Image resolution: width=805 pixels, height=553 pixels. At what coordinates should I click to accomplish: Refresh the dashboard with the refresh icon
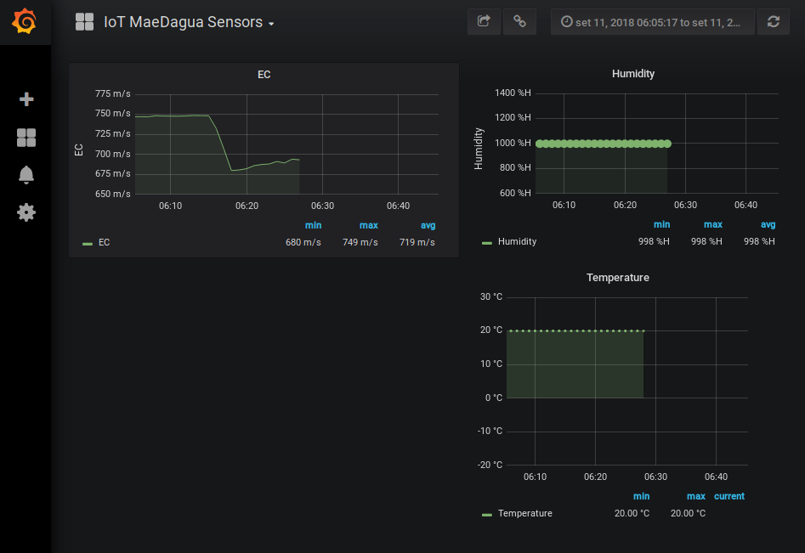click(773, 22)
